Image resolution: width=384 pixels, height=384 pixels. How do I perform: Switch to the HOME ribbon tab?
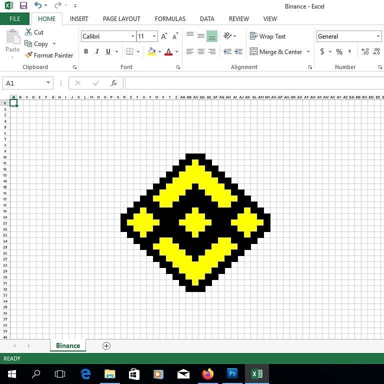(47, 19)
